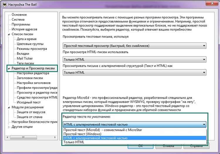Choose Только HTML list option

point(135,142)
